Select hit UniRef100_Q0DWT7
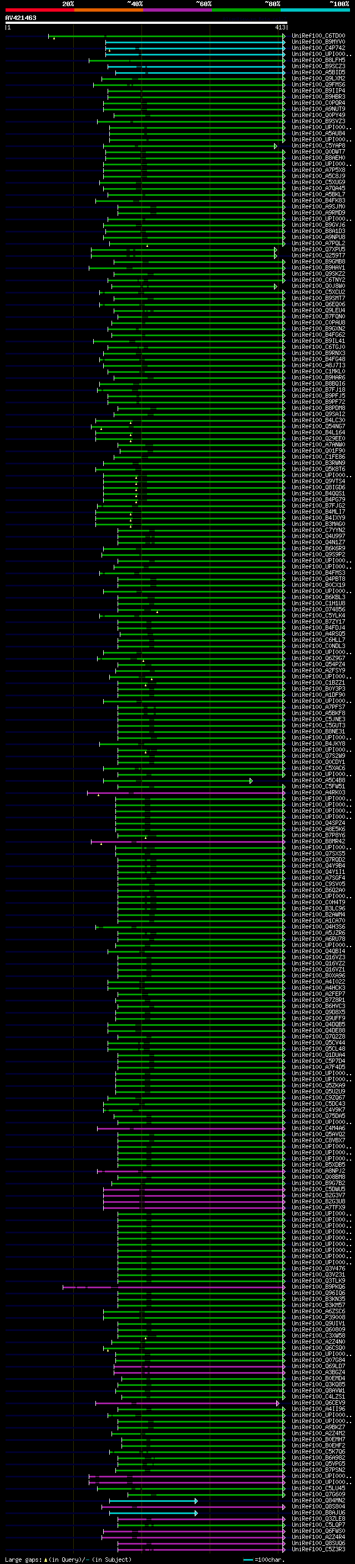Viewport: 355px width, 1564px height. pos(318,152)
